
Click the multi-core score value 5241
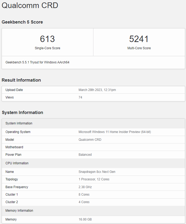[139, 39]
